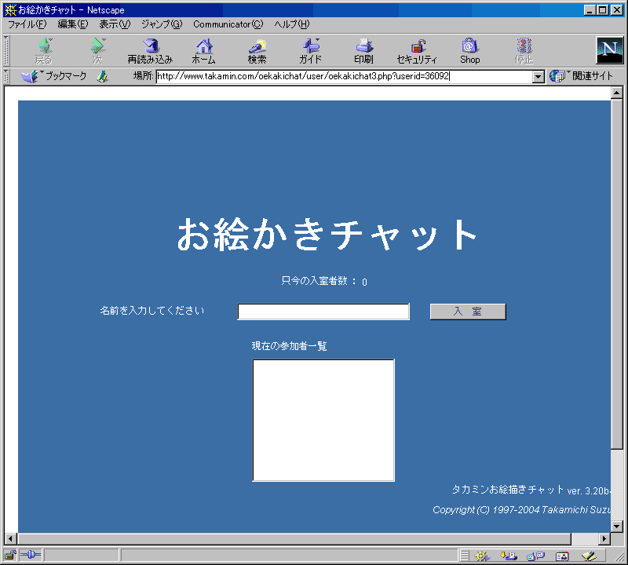Minimize the Netscape window
This screenshot has height=565, width=628.
tap(590, 10)
